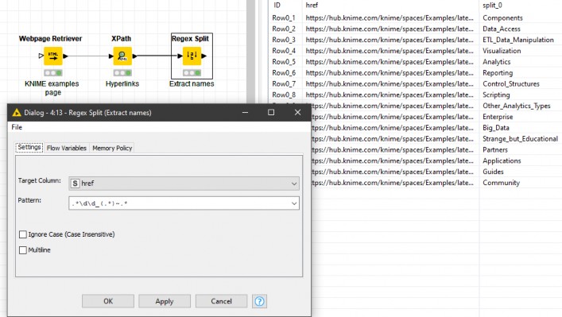Click the 'Extract names' node label

(x=192, y=83)
